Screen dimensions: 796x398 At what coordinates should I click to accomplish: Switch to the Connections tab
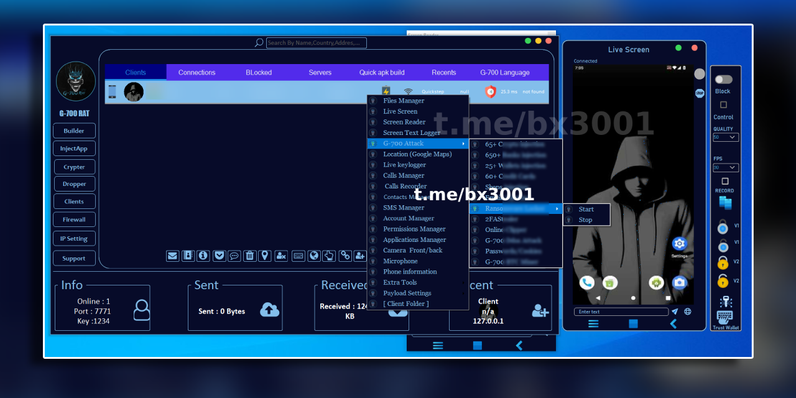click(197, 72)
